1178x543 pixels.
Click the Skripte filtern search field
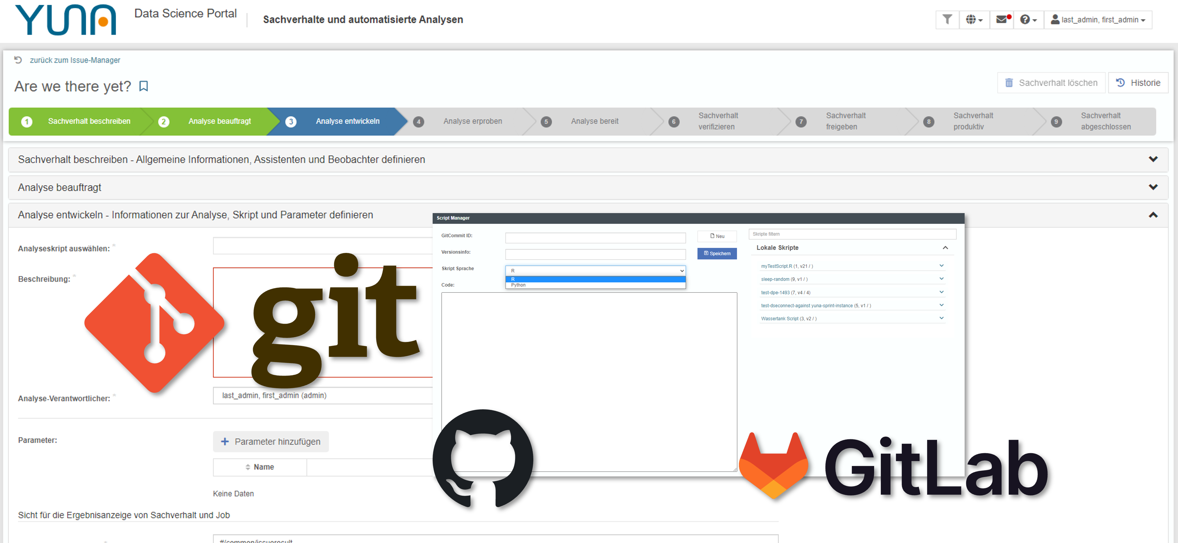point(852,234)
